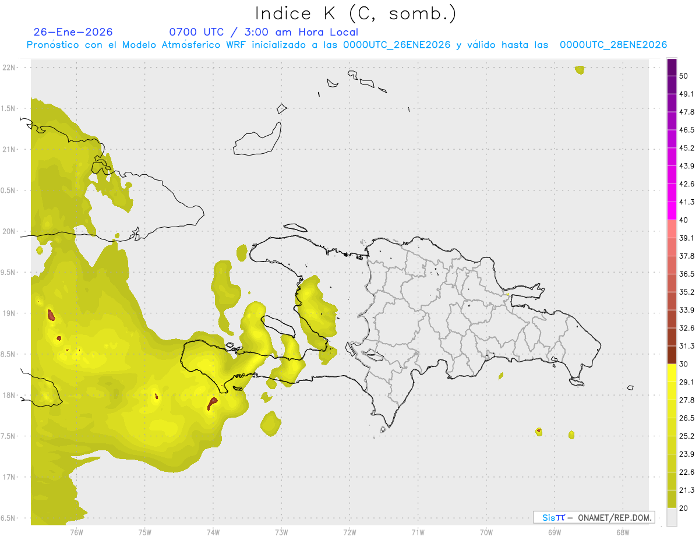
Task: Click the '70W' longitude label
Action: (486, 532)
